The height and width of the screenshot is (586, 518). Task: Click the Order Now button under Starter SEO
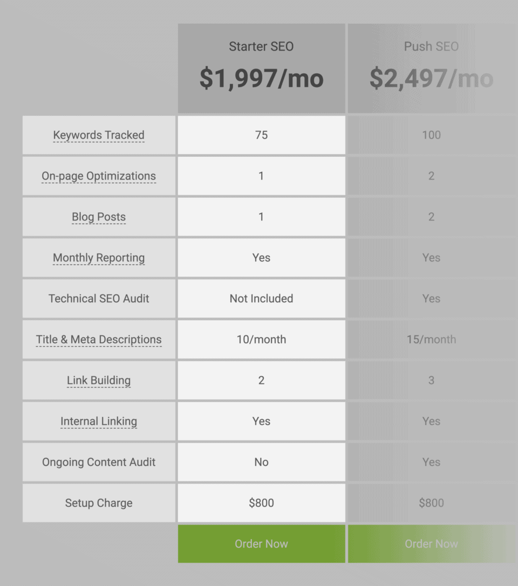(x=261, y=543)
